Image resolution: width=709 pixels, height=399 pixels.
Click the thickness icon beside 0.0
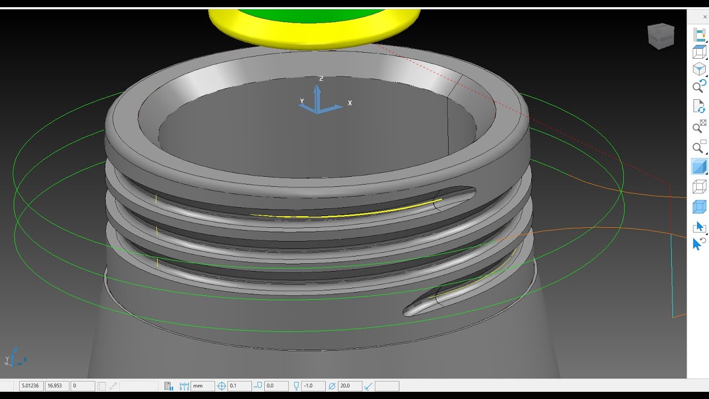pyautogui.click(x=258, y=386)
